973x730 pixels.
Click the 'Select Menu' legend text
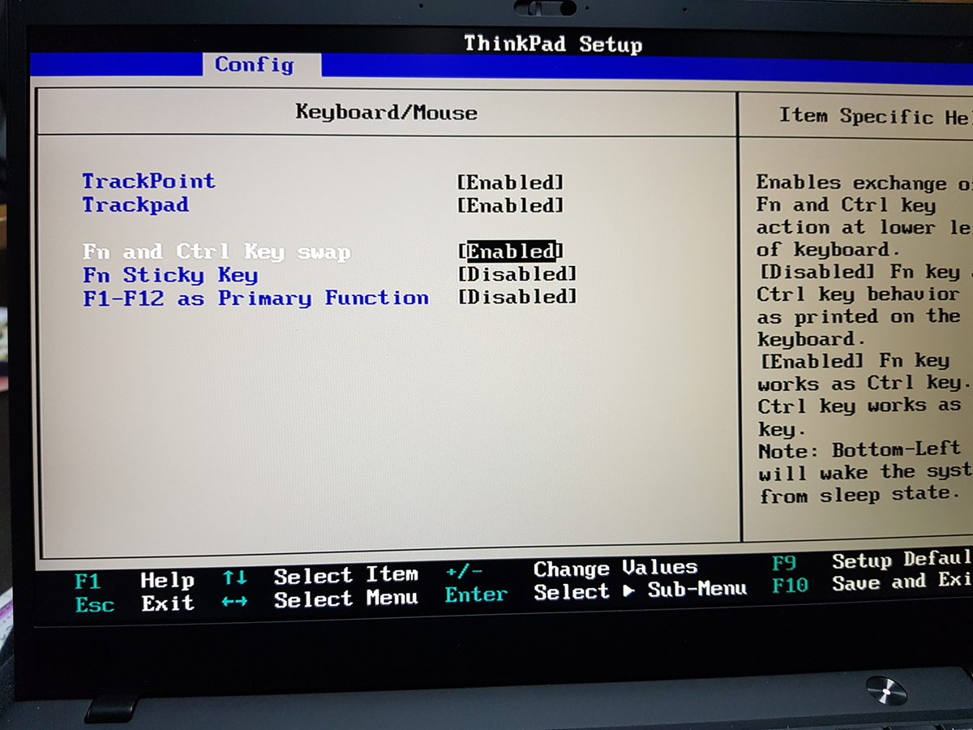[x=346, y=600]
